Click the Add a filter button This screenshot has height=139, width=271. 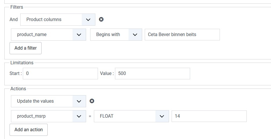tap(25, 48)
